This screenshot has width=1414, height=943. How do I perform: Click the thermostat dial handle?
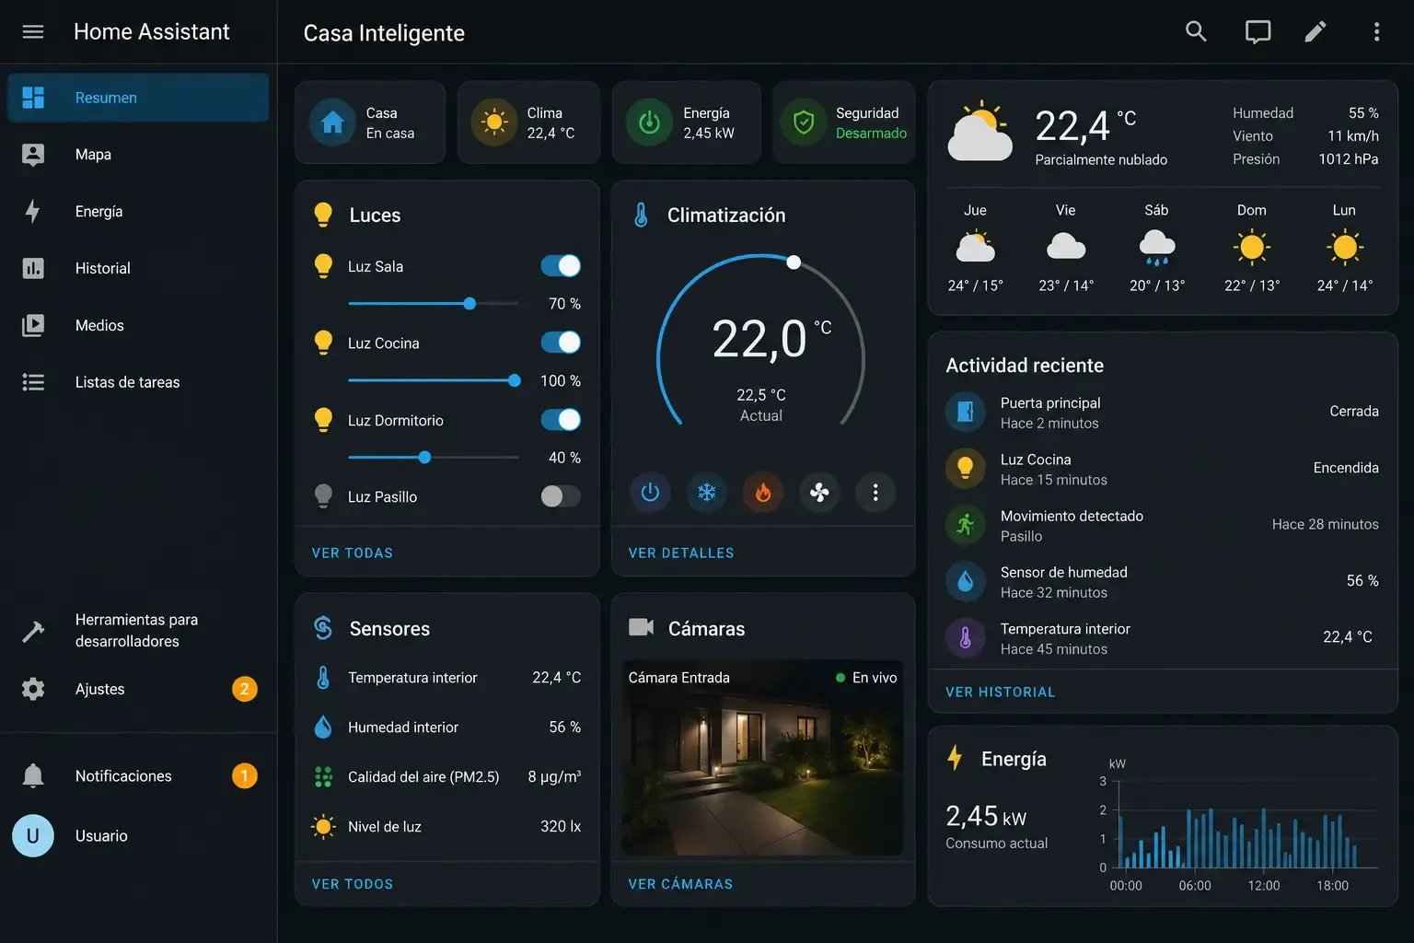(794, 262)
